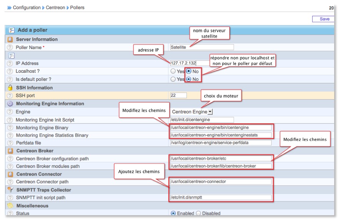
Task: Click the help icon next to SSH port
Action: point(10,96)
